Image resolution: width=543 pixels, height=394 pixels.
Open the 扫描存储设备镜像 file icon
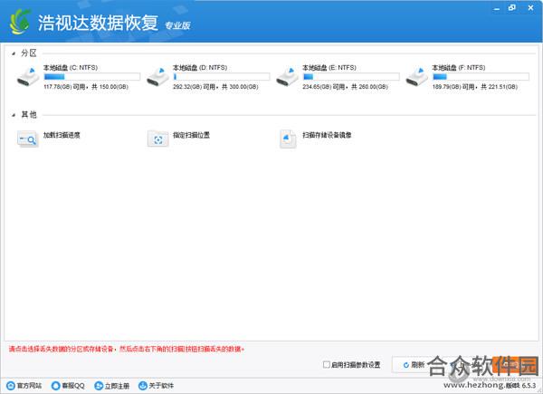point(288,139)
